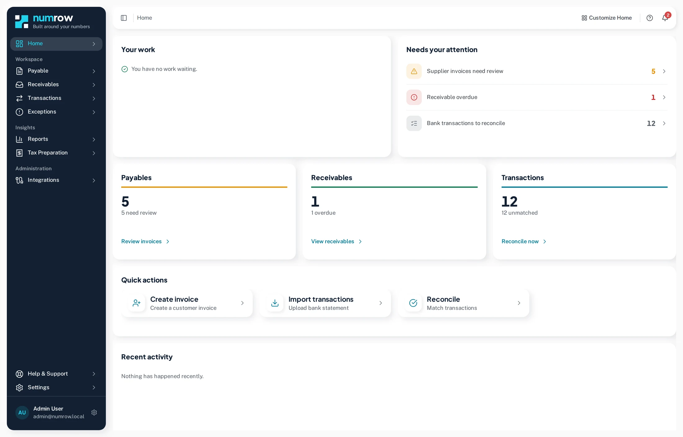Click the Receivable overdue red alert icon
This screenshot has height=437, width=683.
[x=414, y=97]
